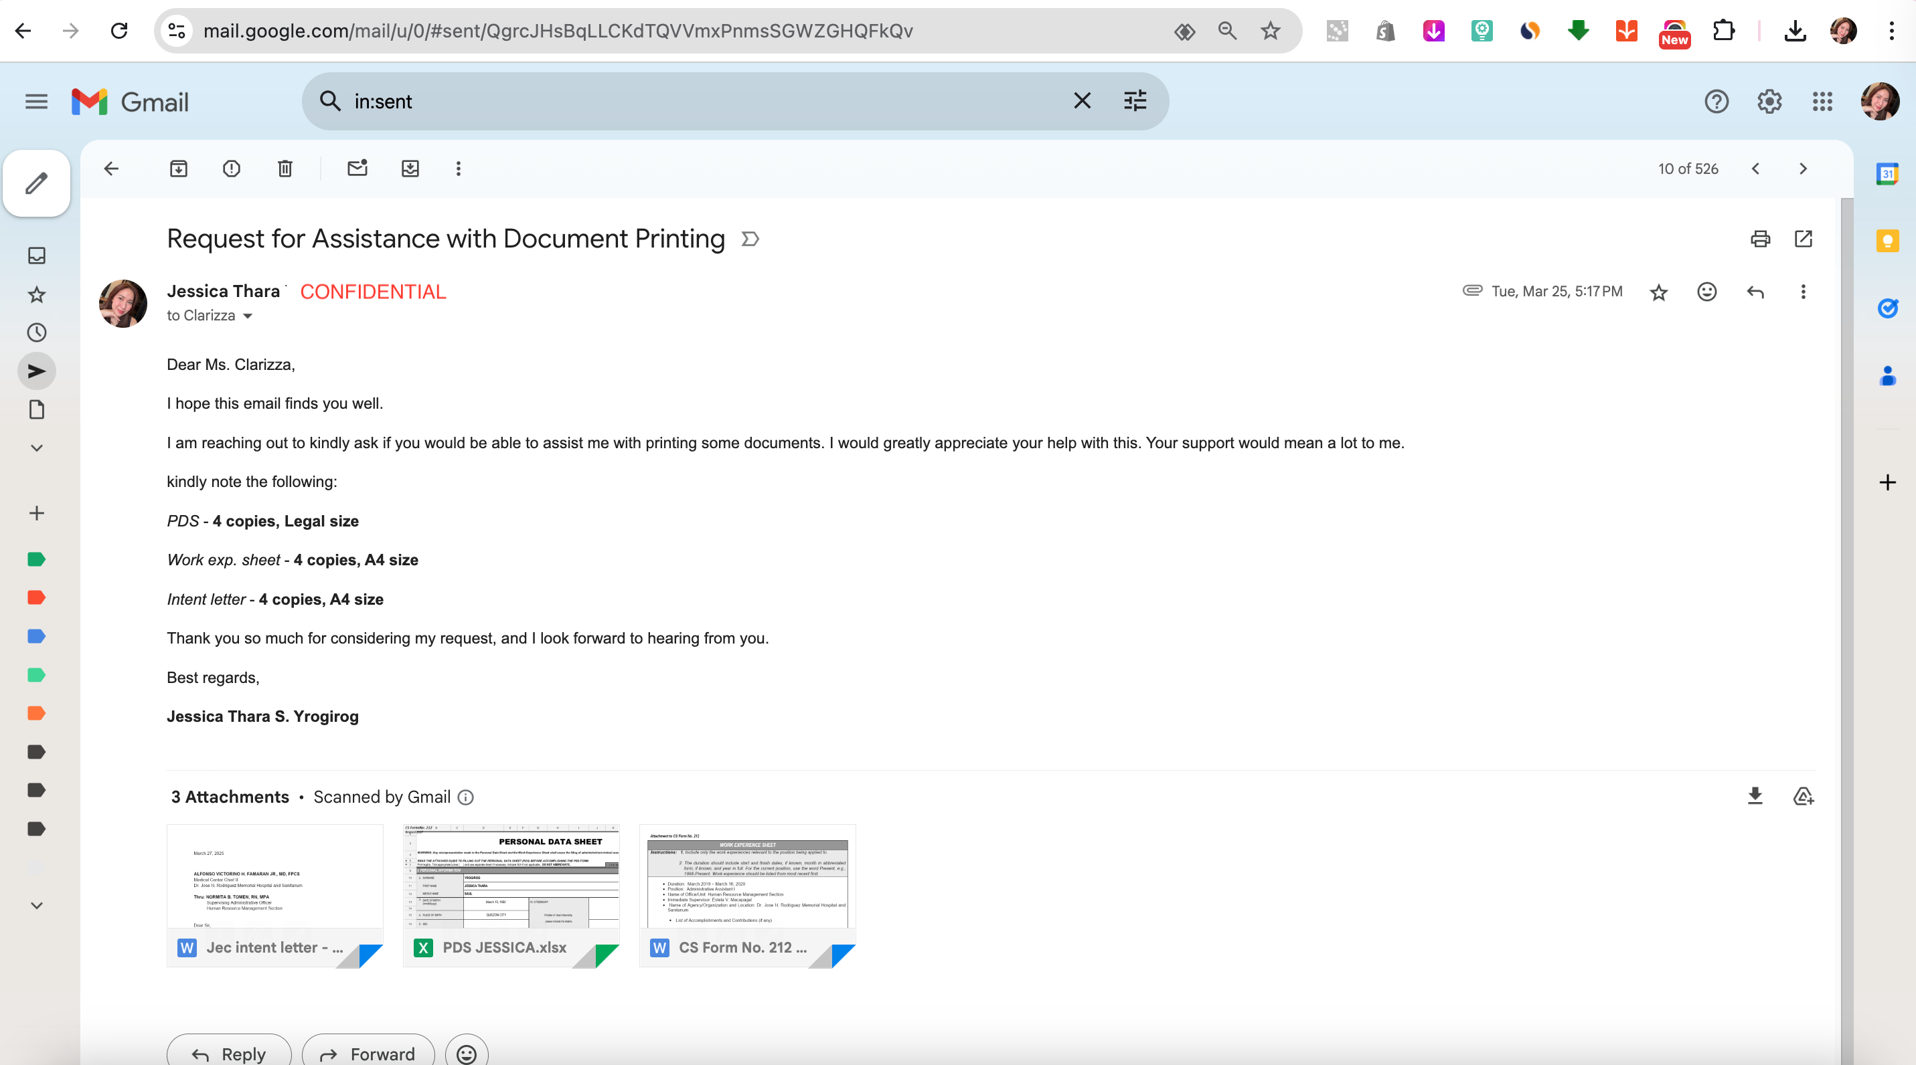The height and width of the screenshot is (1065, 1916).
Task: Toggle the importance marker beside subject
Action: pyautogui.click(x=750, y=239)
